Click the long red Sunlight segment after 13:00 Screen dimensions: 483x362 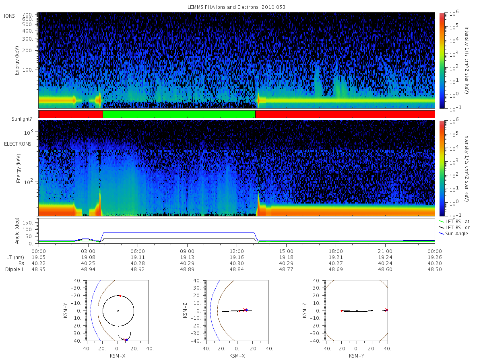[345, 114]
